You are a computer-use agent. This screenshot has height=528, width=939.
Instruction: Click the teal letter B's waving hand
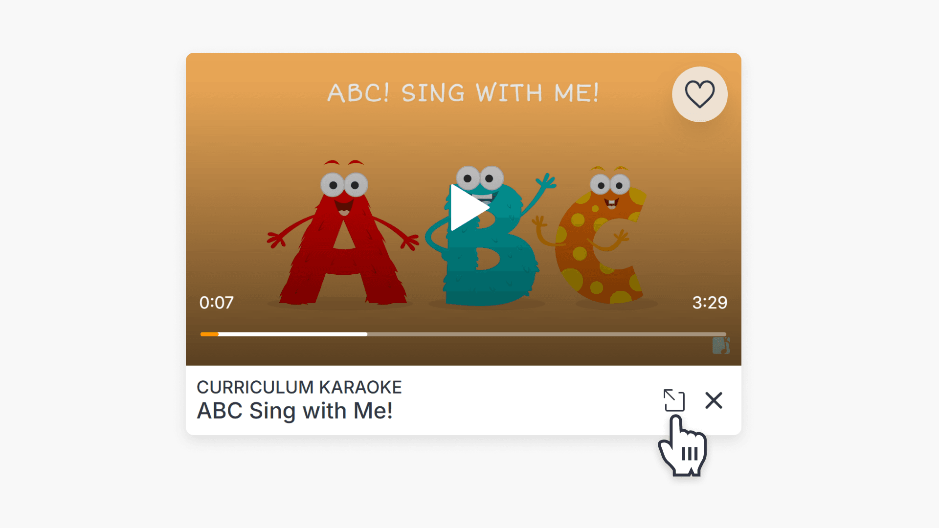(547, 182)
